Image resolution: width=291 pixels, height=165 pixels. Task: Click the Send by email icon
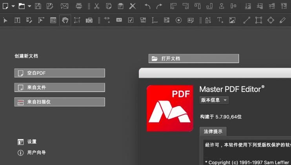pyautogui.click(x=64, y=6)
